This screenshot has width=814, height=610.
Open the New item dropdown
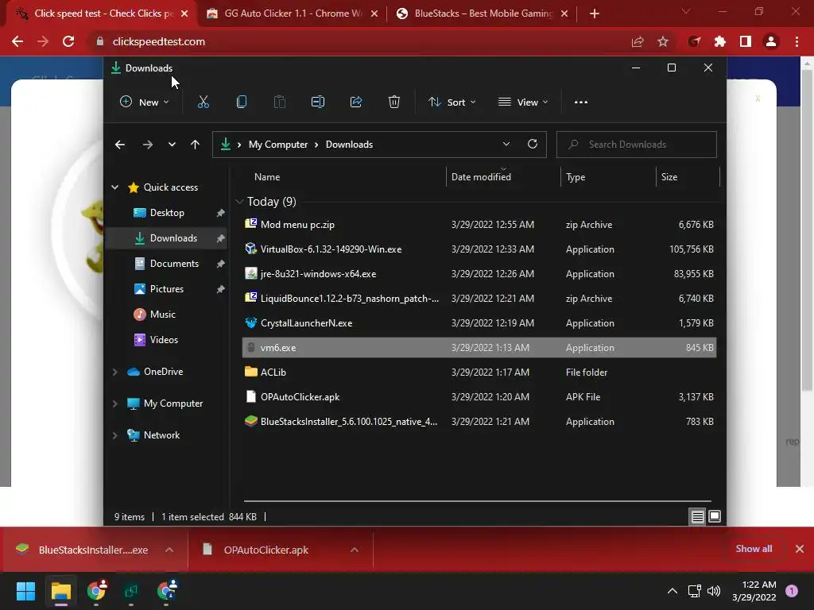145,102
